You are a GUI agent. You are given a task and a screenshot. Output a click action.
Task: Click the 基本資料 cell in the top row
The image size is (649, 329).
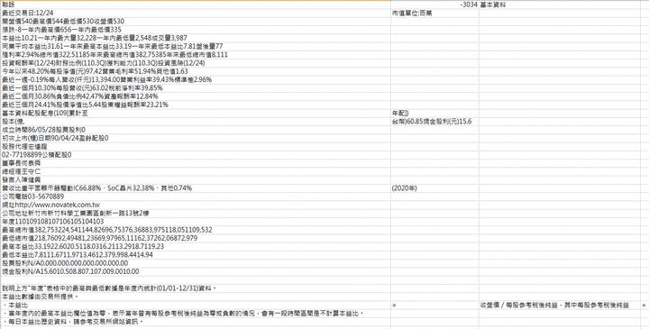tap(560, 5)
